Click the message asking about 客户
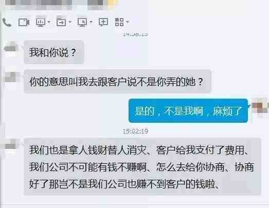Viewport: 269px width, 208px height. tap(117, 82)
